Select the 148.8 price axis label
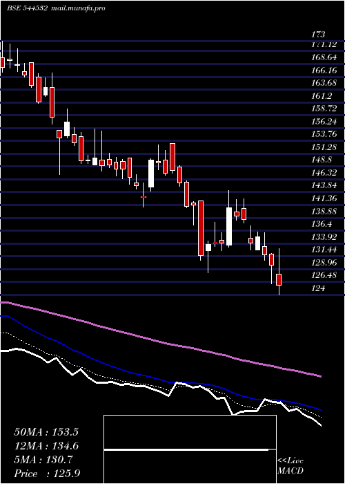 coord(322,160)
